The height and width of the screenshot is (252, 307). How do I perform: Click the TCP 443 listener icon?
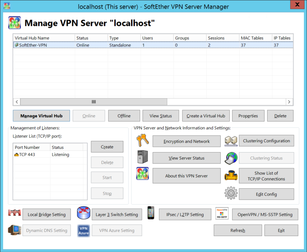click(16, 155)
